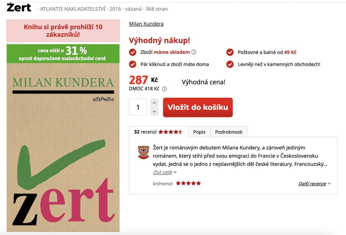This screenshot has width=346, height=235.
Task: Click the info icon beside DMOC 418 Kč
Action: click(164, 89)
